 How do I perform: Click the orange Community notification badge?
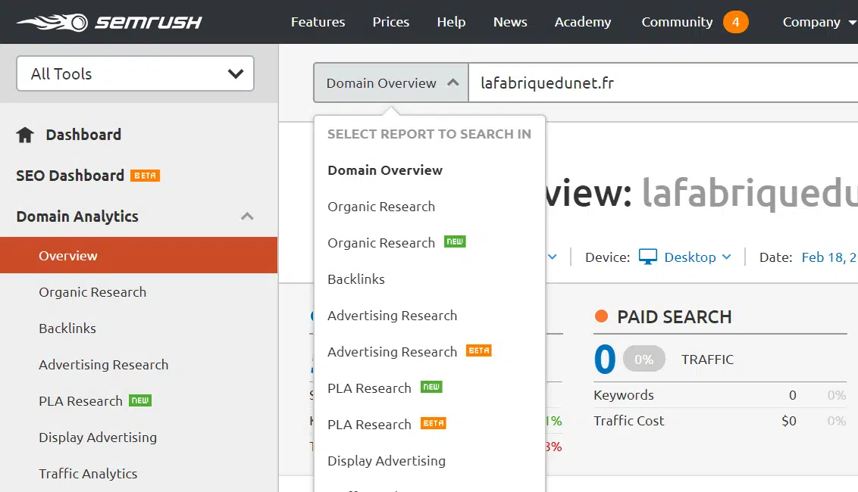(x=735, y=22)
